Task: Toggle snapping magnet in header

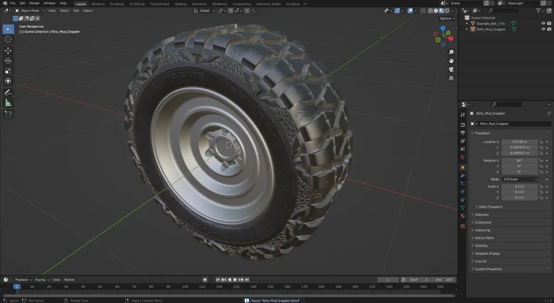Action: [231, 11]
